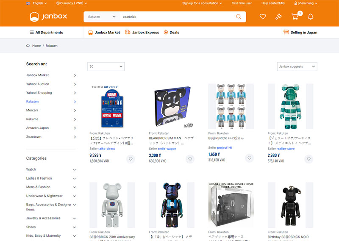The width and height of the screenshot is (339, 241).
Task: Favorite the 2,980 ¥ item
Action: coord(309,159)
